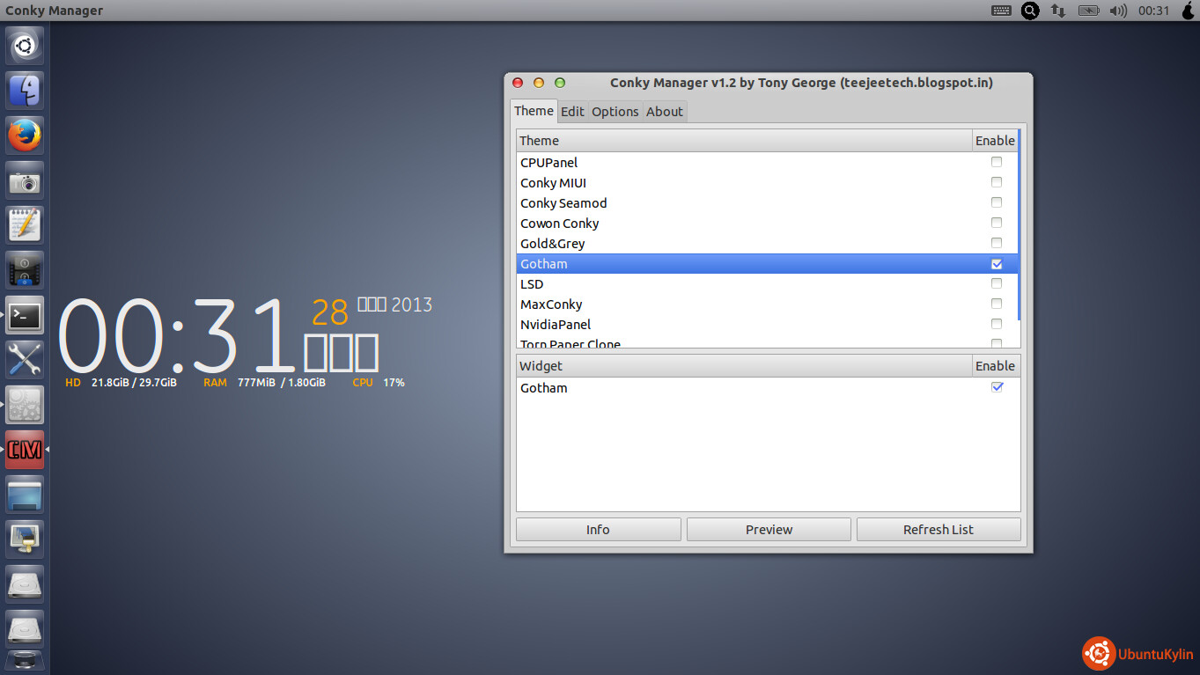Open the screenshot camera application
Screen dimensions: 1200x675
coord(25,180)
